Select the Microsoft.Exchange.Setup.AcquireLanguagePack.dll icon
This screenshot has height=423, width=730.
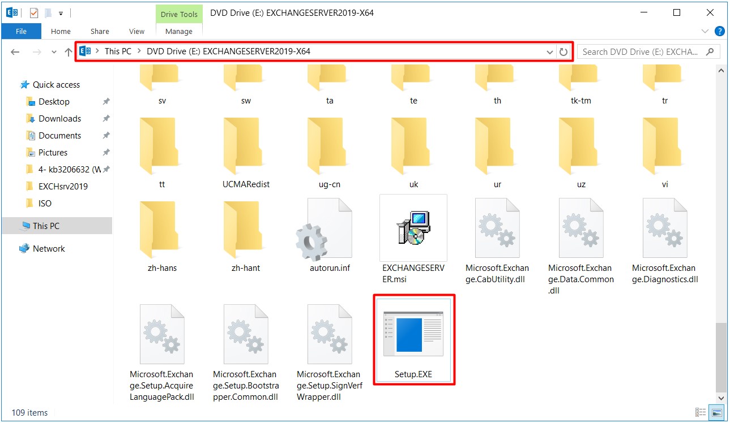pyautogui.click(x=161, y=334)
